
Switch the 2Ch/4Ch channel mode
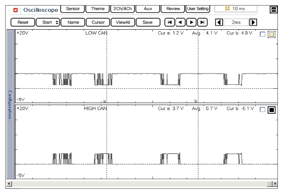click(123, 9)
